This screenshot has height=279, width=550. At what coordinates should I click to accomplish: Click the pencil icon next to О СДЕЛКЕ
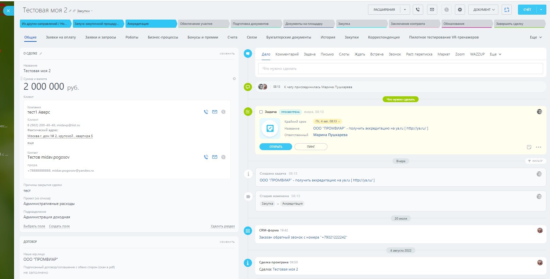41,54
